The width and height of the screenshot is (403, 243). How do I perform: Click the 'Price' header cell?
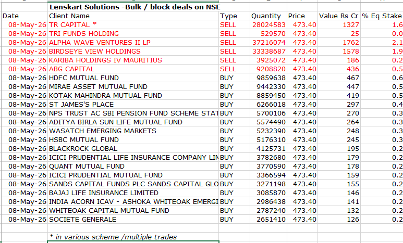302,16
